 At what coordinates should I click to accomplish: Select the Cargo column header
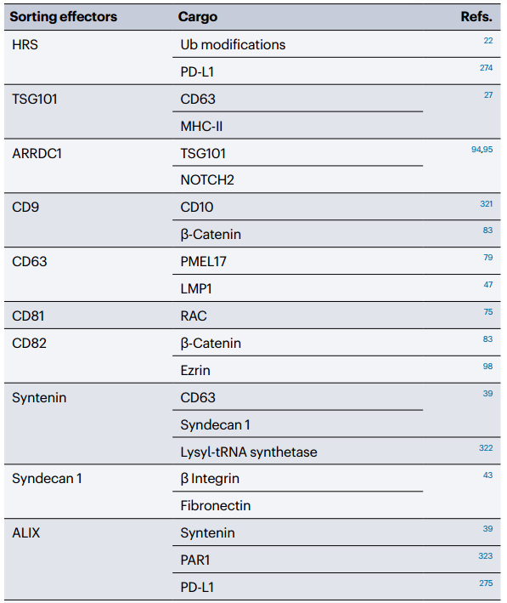coord(197,17)
